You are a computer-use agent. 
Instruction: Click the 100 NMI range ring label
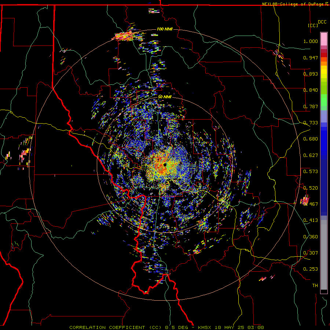(165, 29)
